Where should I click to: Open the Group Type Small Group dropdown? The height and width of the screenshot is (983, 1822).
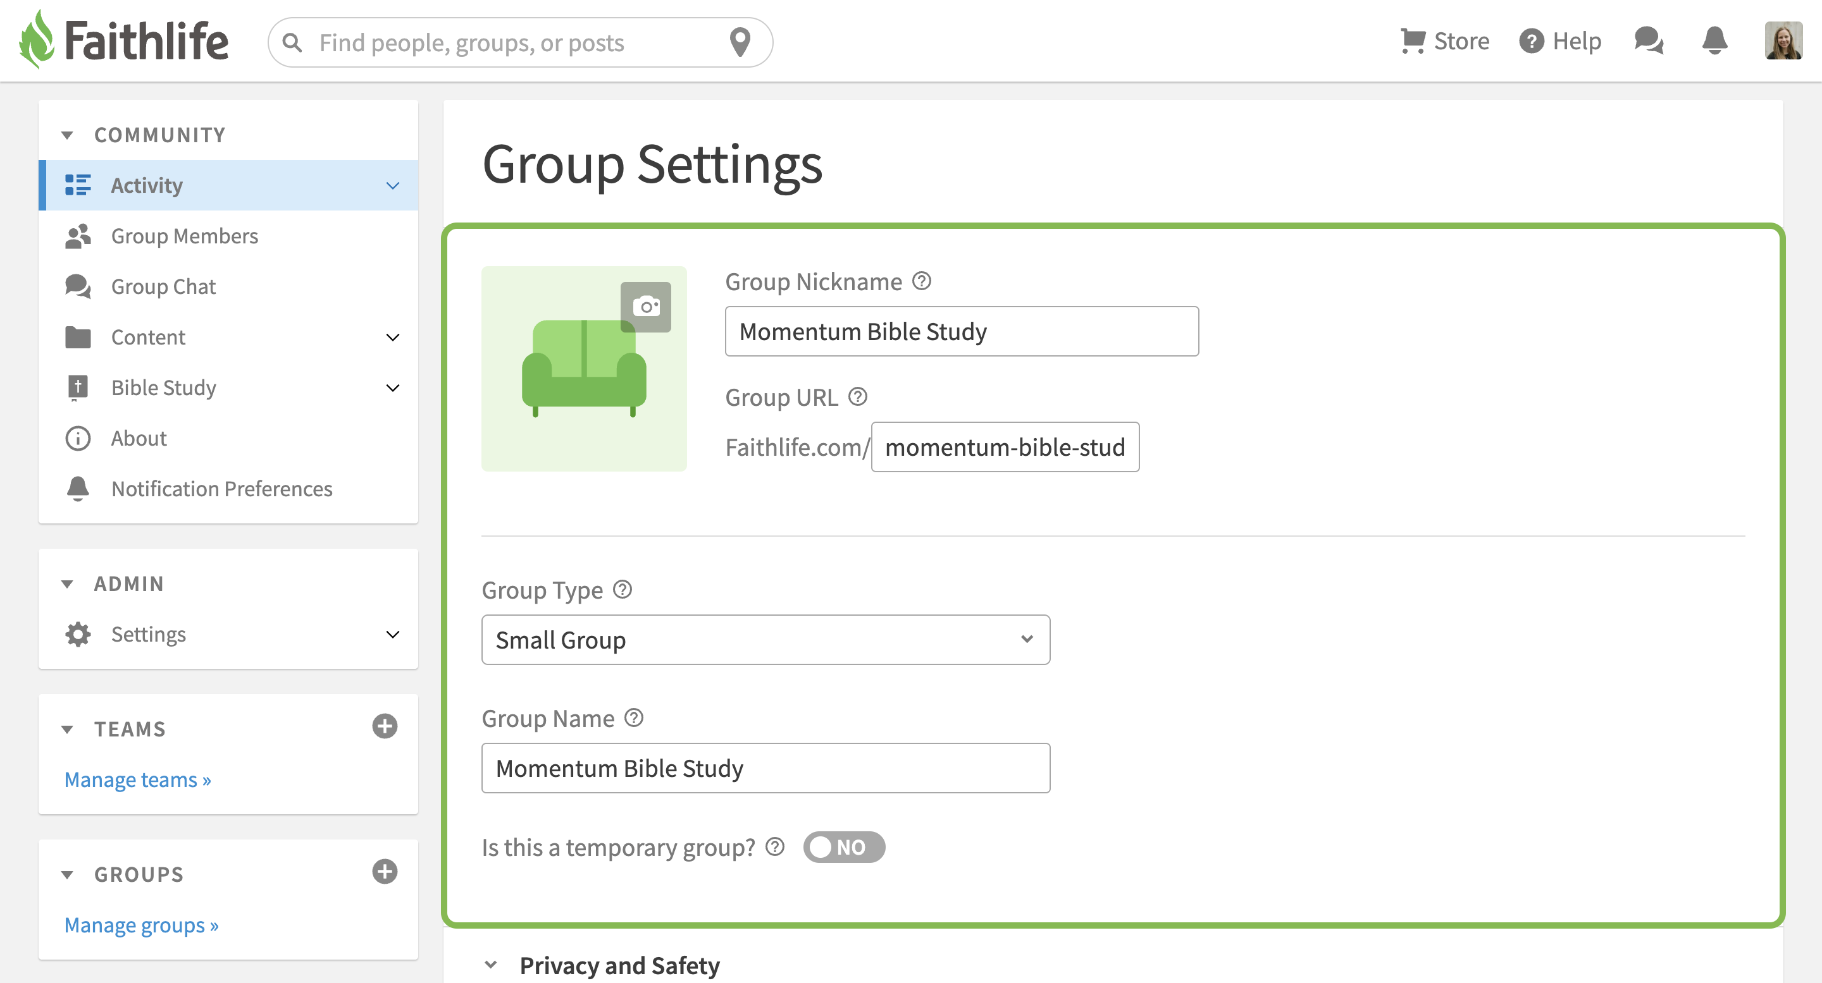(x=765, y=640)
